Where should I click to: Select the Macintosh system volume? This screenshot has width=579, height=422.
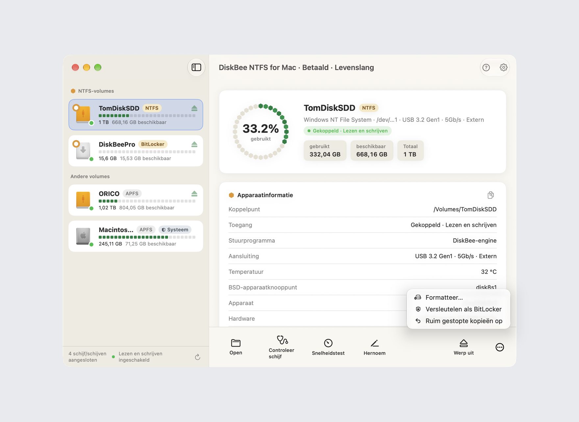pyautogui.click(x=136, y=236)
